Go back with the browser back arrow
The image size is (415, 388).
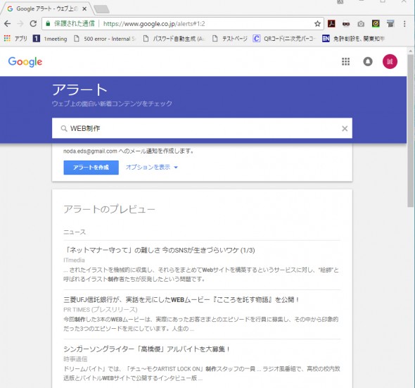click(8, 24)
